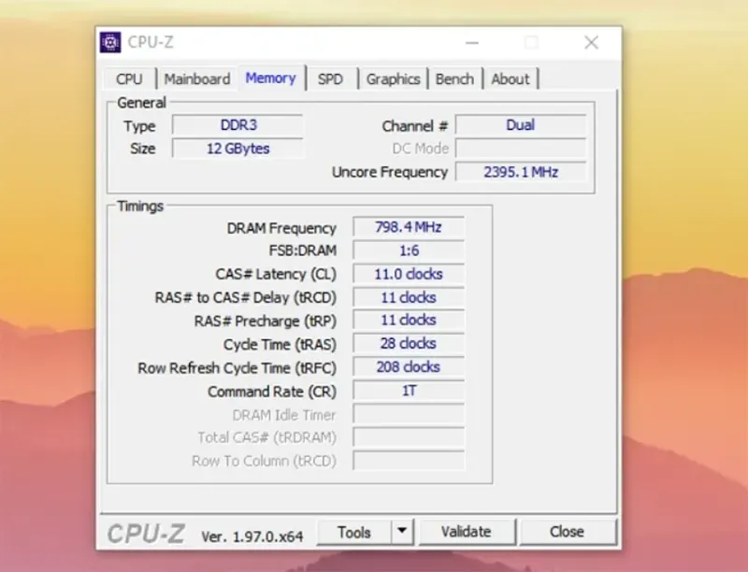
Task: Click the DDR3 memory type field
Action: pos(237,125)
